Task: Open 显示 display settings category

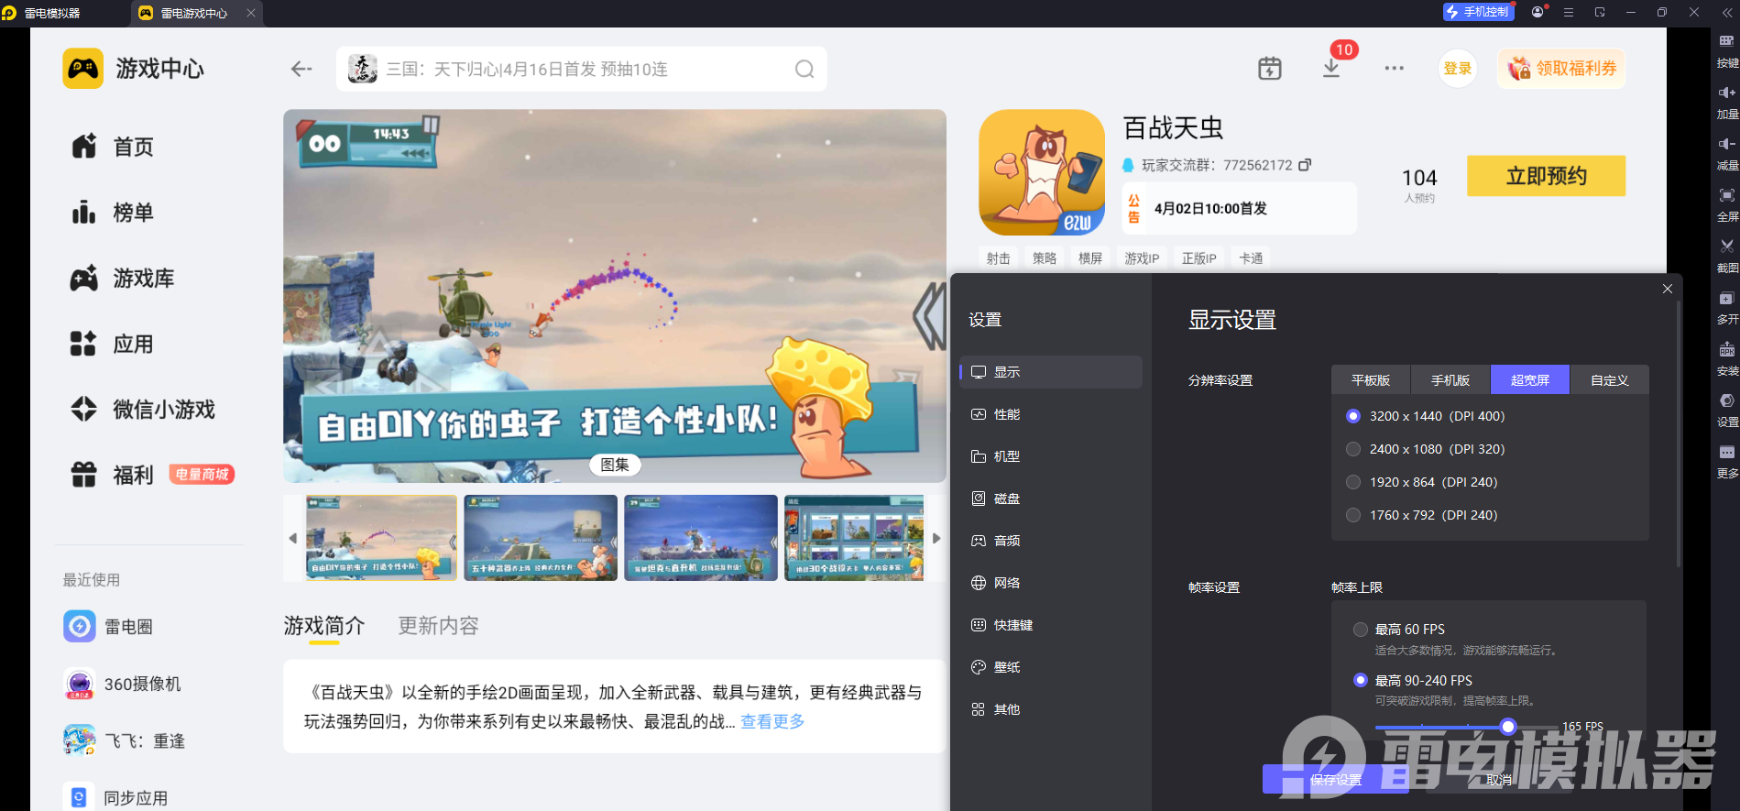Action: [x=1051, y=372]
